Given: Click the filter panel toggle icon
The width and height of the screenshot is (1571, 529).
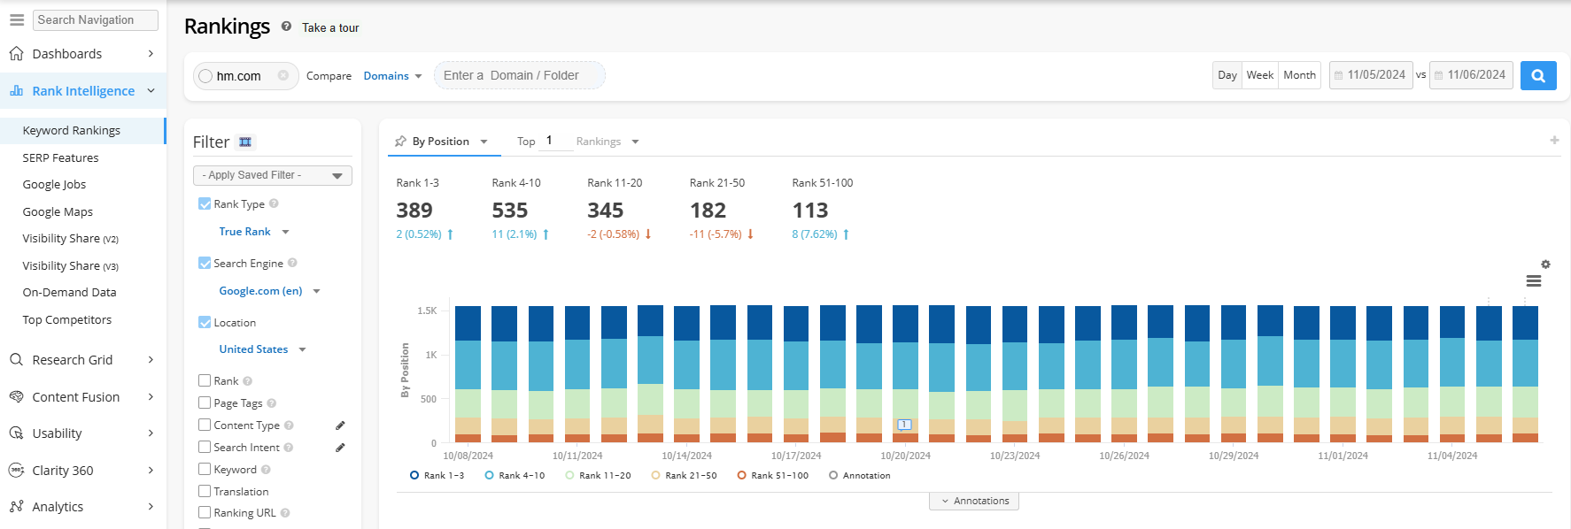Looking at the screenshot, I should point(245,142).
